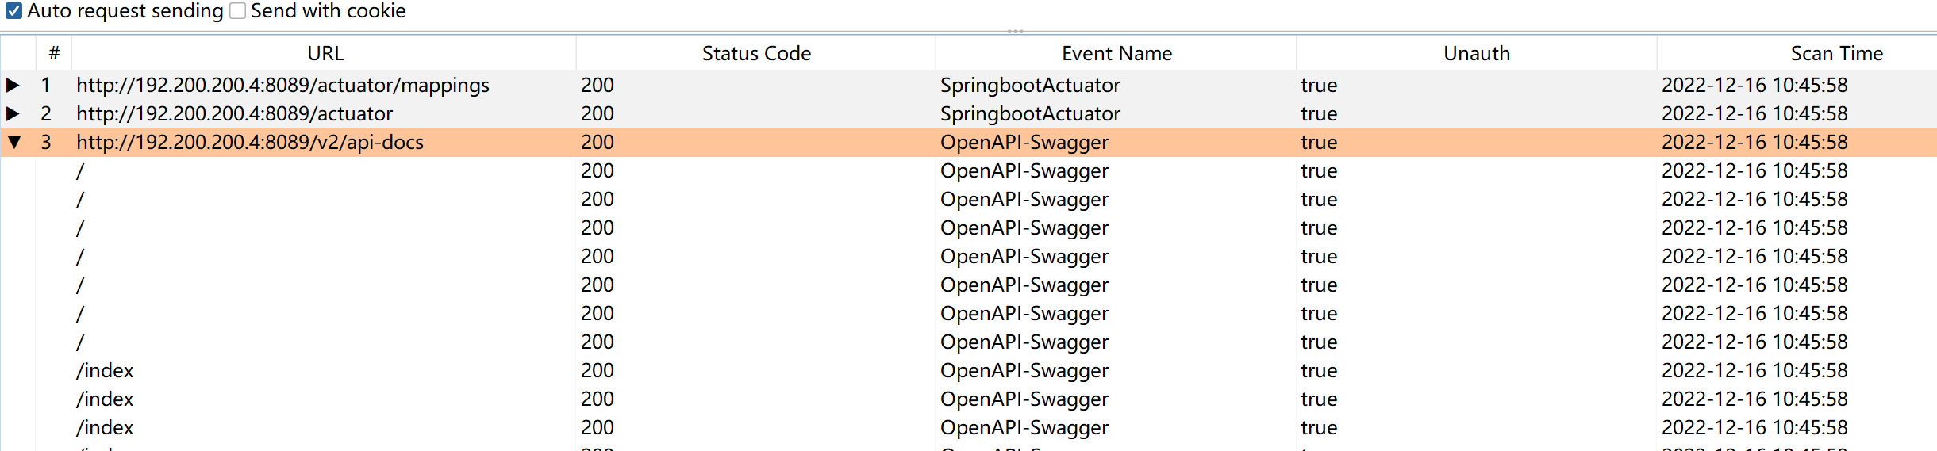Click SpringbootActuator event in row 1
The width and height of the screenshot is (1937, 451).
point(1030,85)
